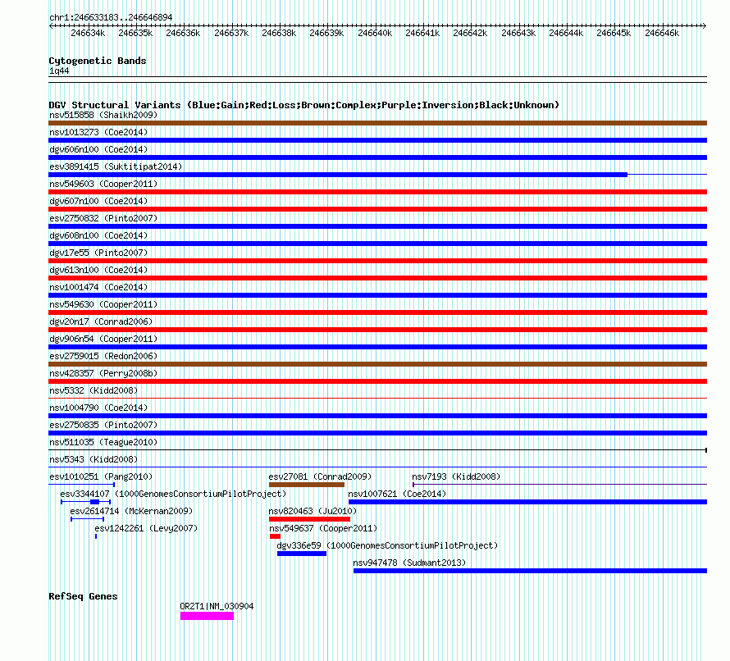Image resolution: width=730 pixels, height=661 pixels.
Task: Click the nsv820463 (Ju2010) label
Action: click(x=313, y=511)
